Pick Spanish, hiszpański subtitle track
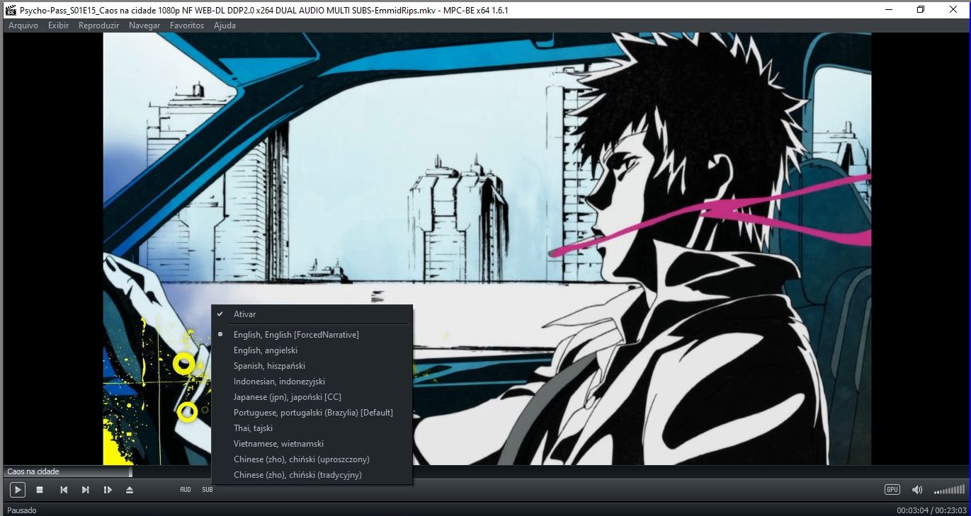 tap(269, 366)
